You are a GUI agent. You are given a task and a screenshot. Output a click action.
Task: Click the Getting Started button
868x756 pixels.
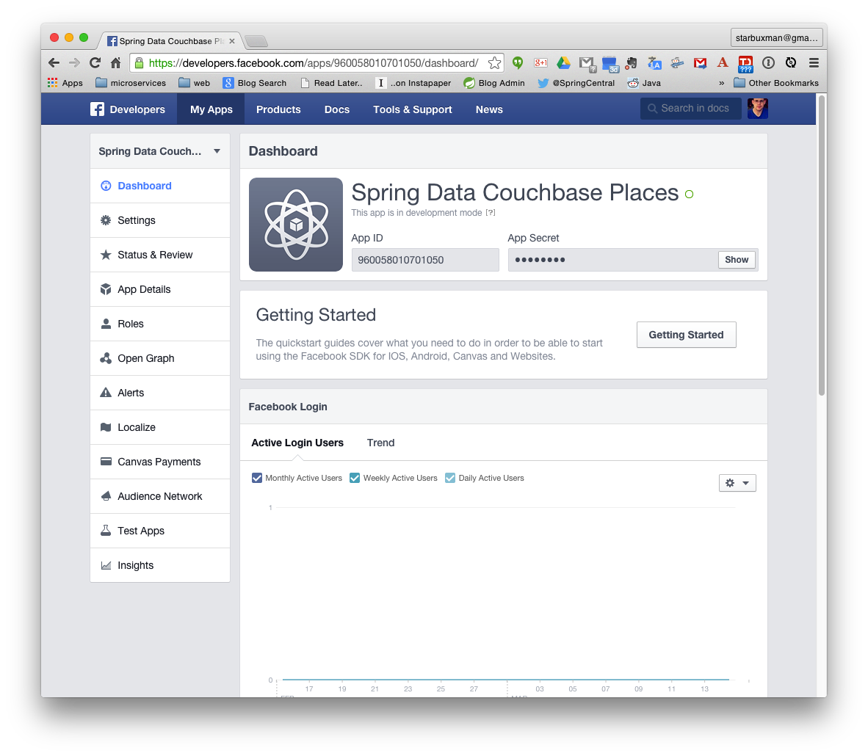[x=686, y=334]
